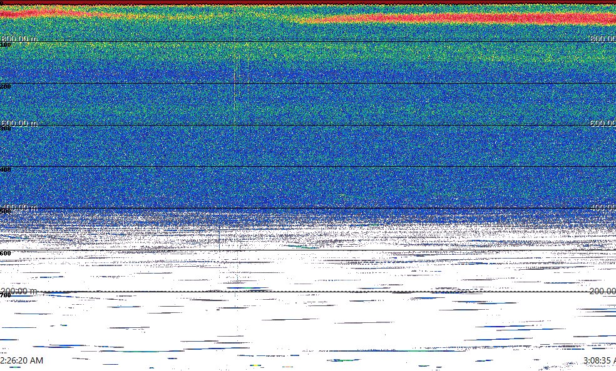Select the left-side 400.00 m range label

pos(19,207)
